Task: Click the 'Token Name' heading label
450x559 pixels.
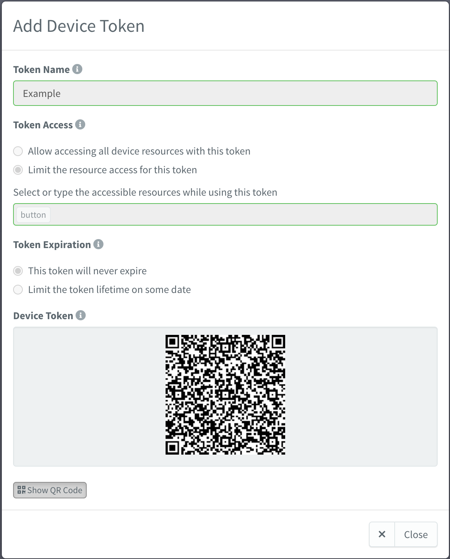Action: (x=41, y=70)
